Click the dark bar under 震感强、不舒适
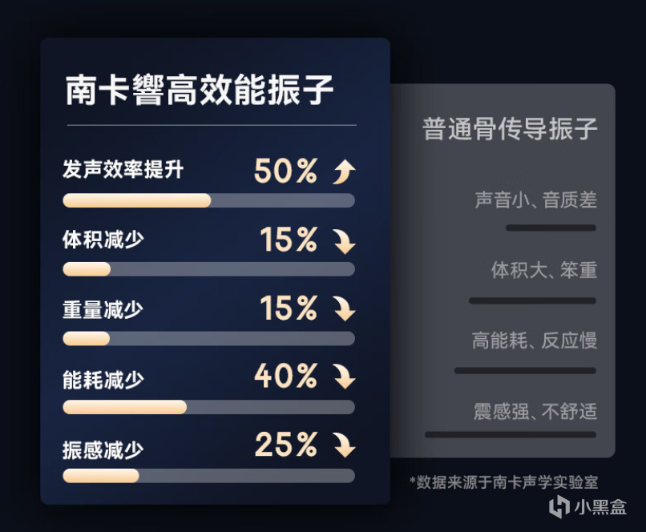 (x=510, y=435)
